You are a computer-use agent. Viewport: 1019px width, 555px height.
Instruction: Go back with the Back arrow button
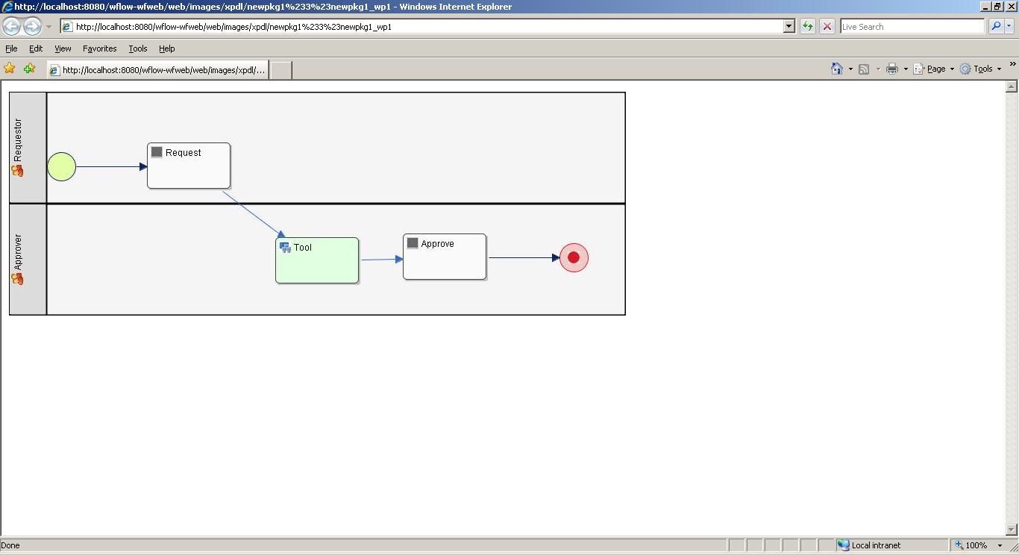pos(11,26)
